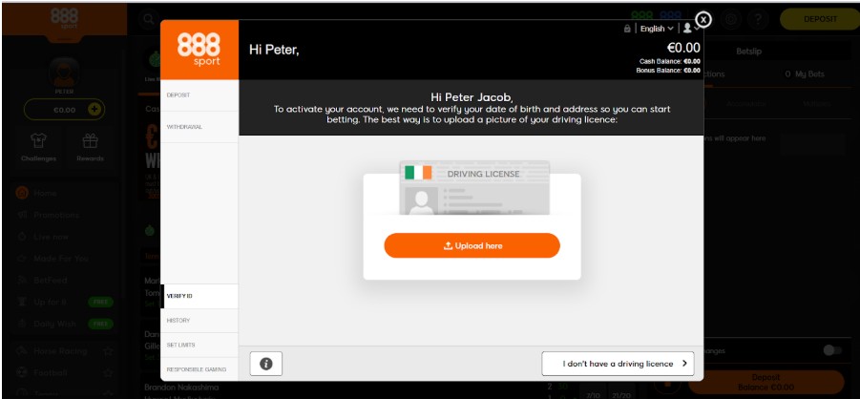Viewport: 860px width, 399px height.
Task: Click the orange Upload here button
Action: click(472, 245)
